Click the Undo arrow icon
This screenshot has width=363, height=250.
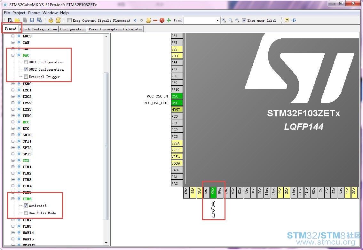pos(135,20)
